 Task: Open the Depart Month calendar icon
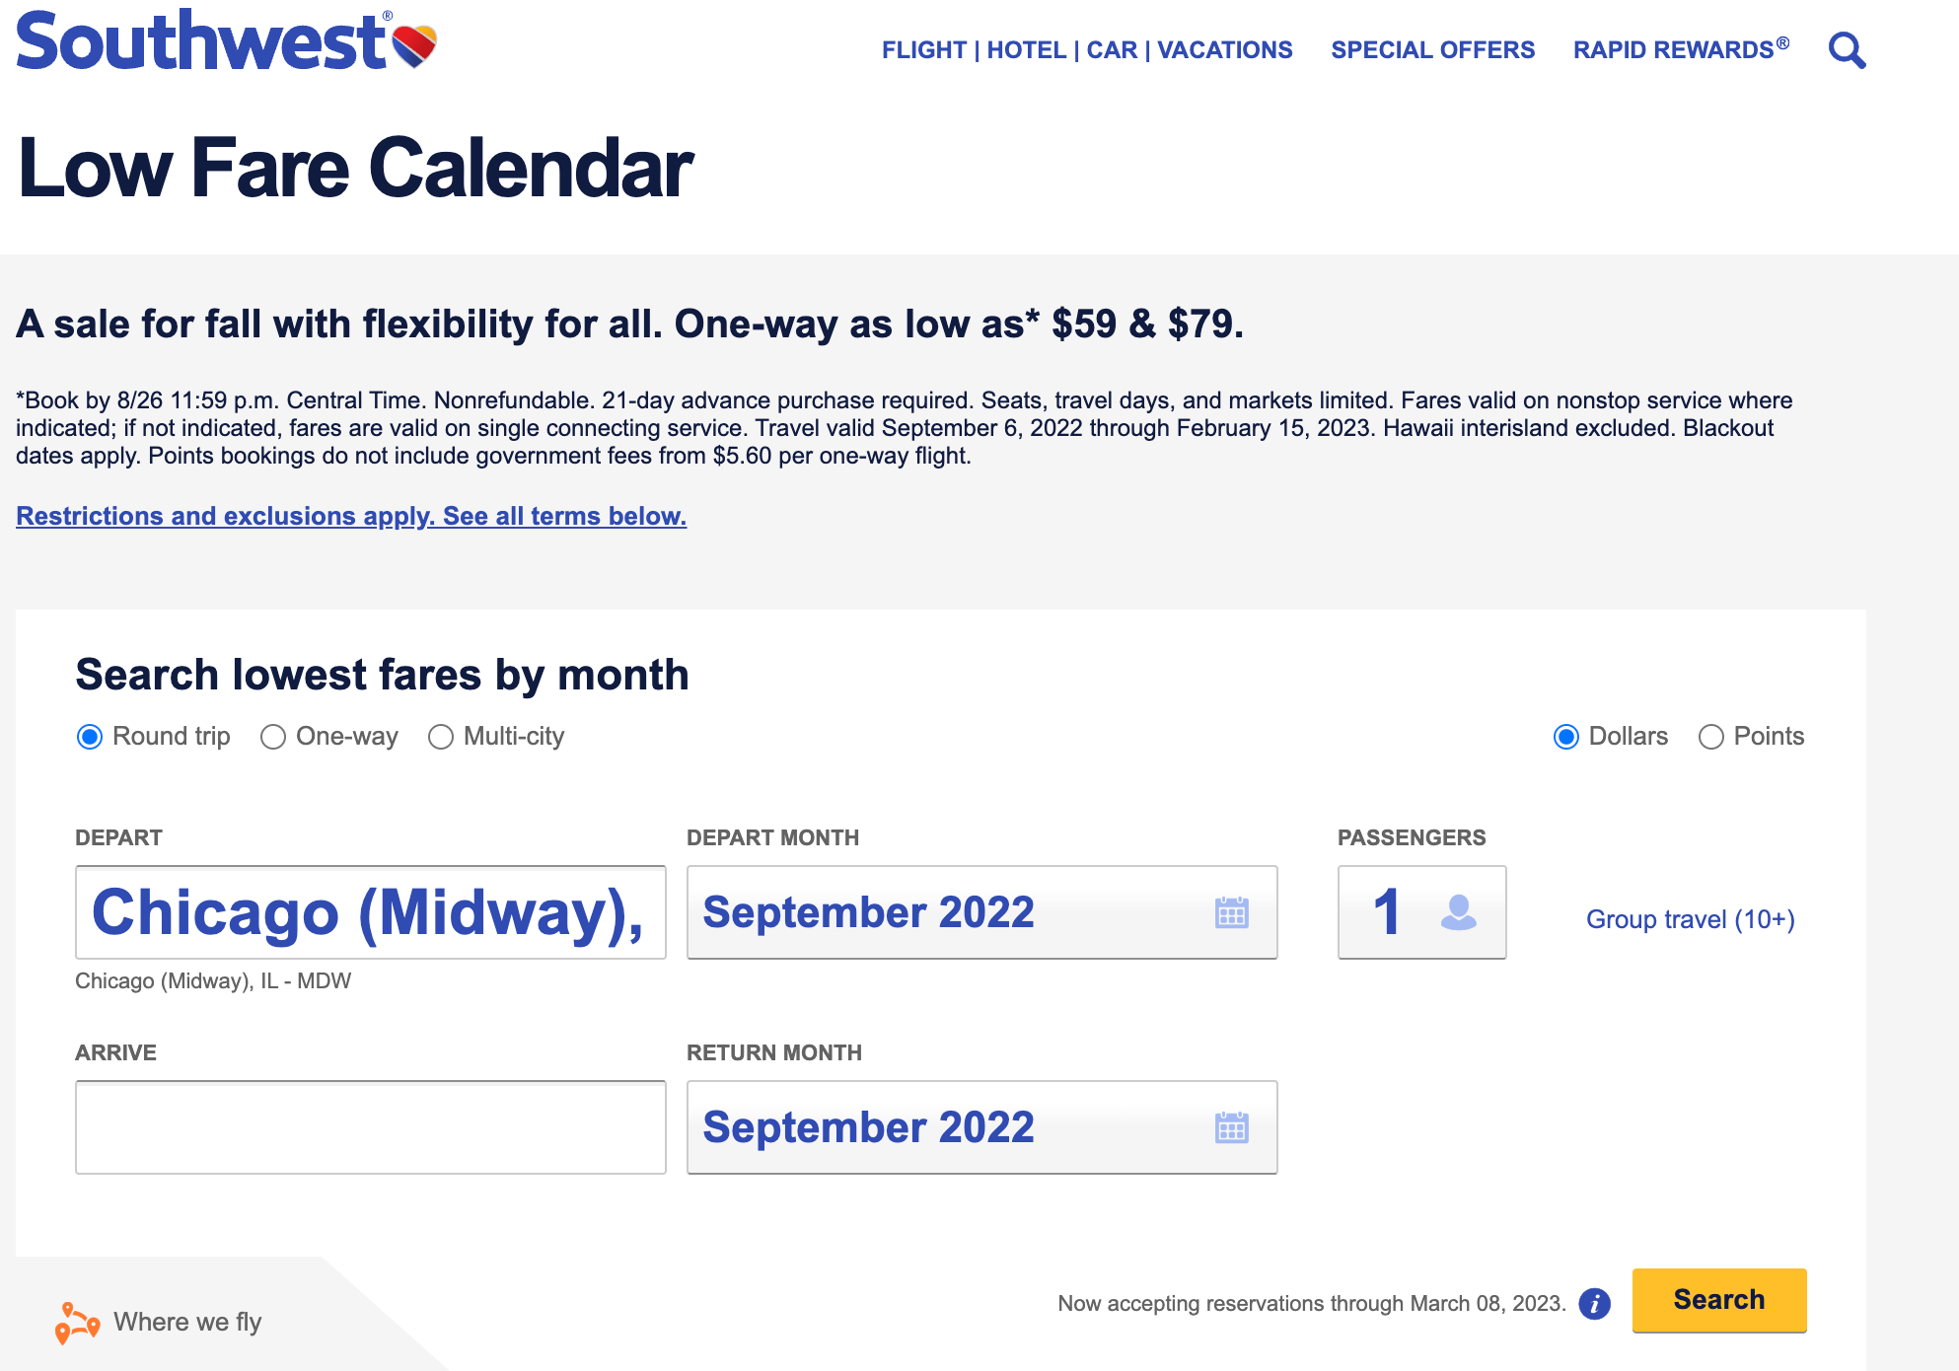(x=1231, y=912)
